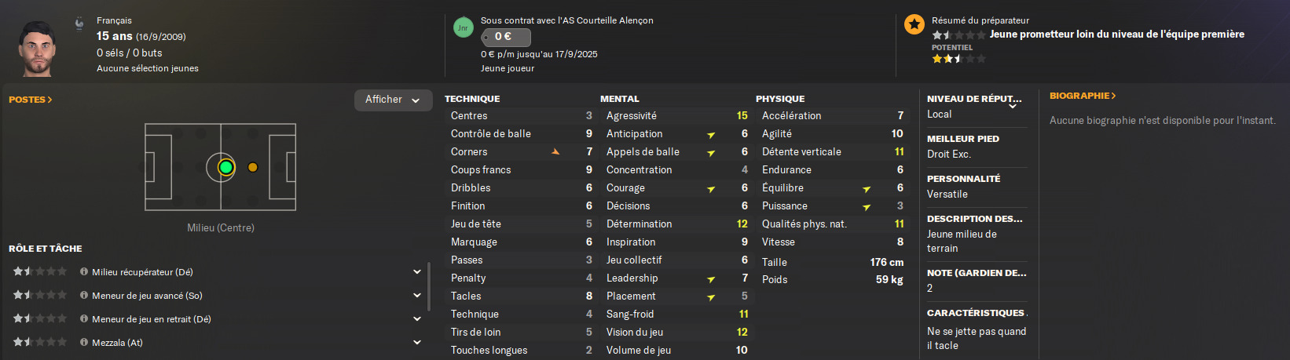Click the green Jnr contract badge
This screenshot has height=360, width=1290.
pyautogui.click(x=463, y=28)
